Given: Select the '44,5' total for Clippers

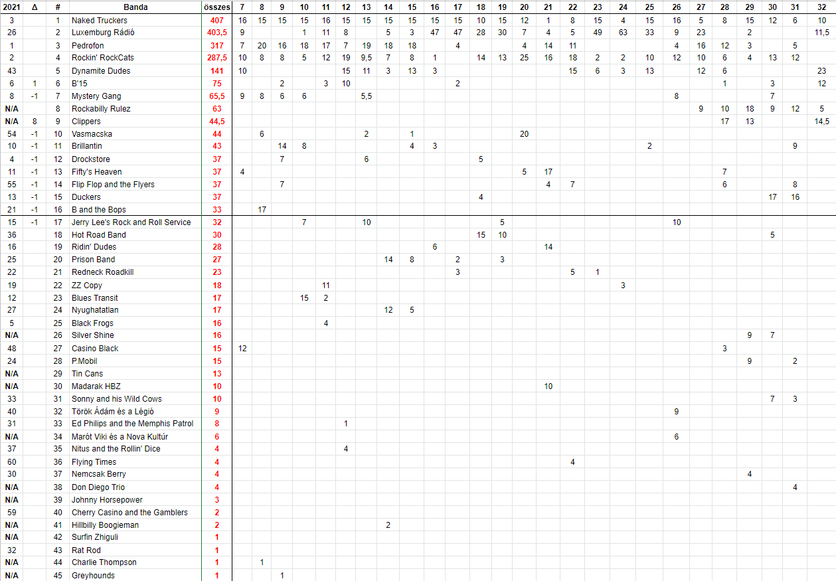Looking at the screenshot, I should point(216,122).
